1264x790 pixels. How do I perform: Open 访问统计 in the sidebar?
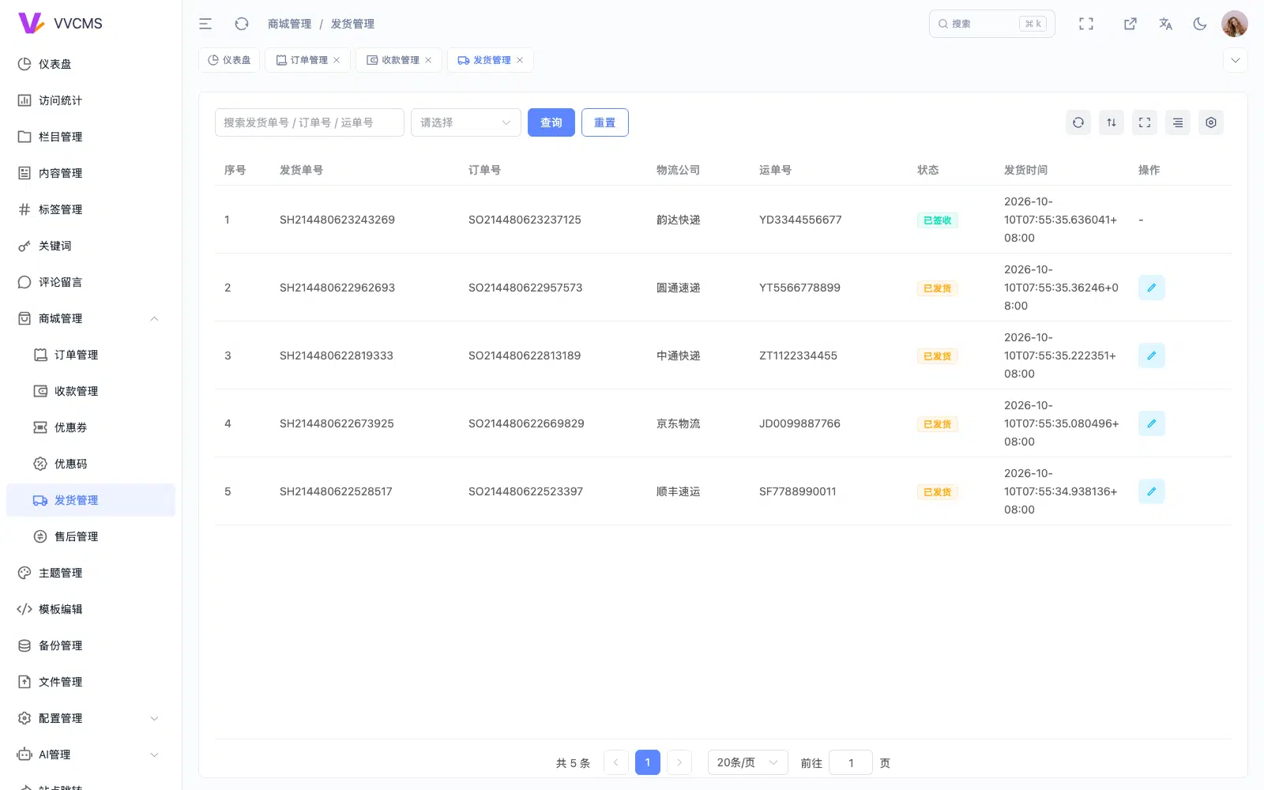tap(91, 100)
